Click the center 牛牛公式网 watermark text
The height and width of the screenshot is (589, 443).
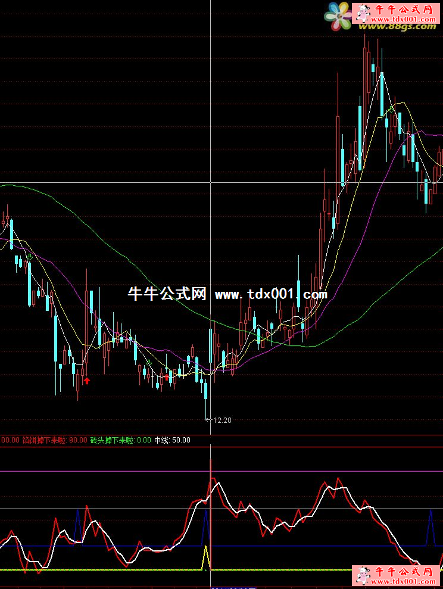[x=167, y=294]
